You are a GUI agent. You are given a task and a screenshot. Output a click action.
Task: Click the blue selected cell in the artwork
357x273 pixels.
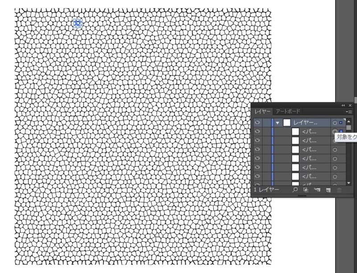[x=78, y=23]
